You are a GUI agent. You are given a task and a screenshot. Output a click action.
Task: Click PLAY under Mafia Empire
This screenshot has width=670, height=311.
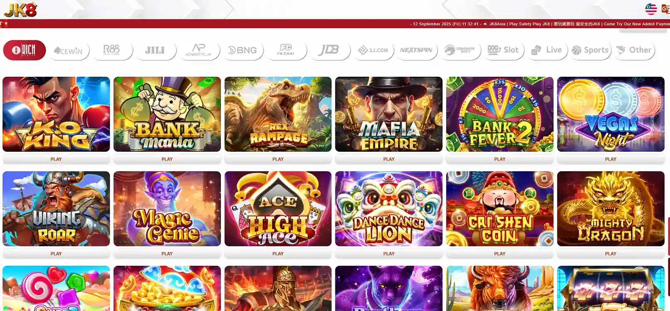(x=389, y=159)
